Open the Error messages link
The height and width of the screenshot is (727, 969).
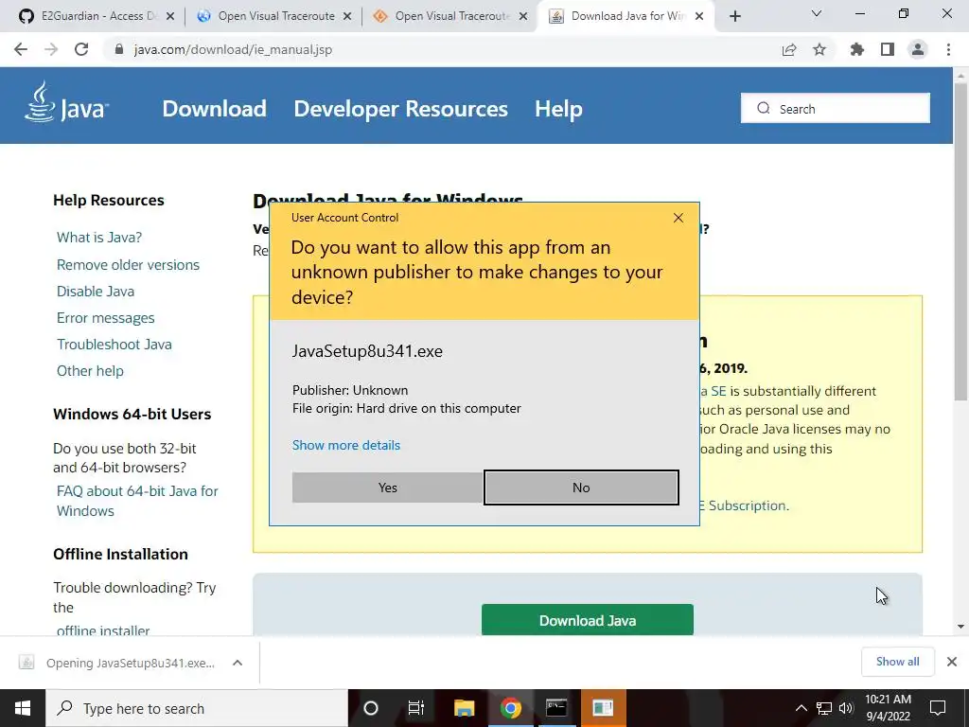106,318
